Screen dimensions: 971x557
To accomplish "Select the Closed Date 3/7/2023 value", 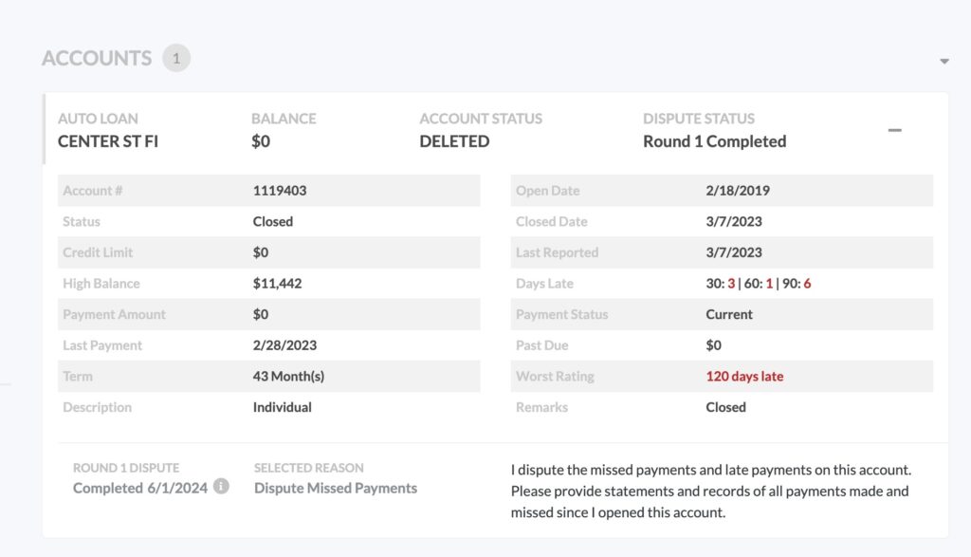I will coord(734,222).
